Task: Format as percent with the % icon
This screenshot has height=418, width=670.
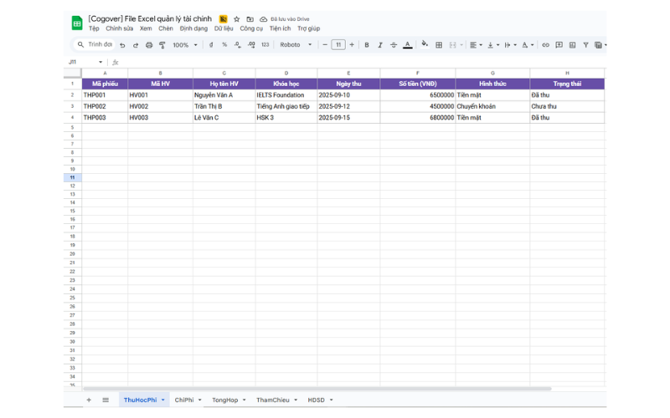Action: pyautogui.click(x=224, y=45)
